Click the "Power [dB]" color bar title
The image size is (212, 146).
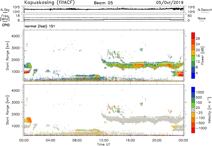pos(202,56)
